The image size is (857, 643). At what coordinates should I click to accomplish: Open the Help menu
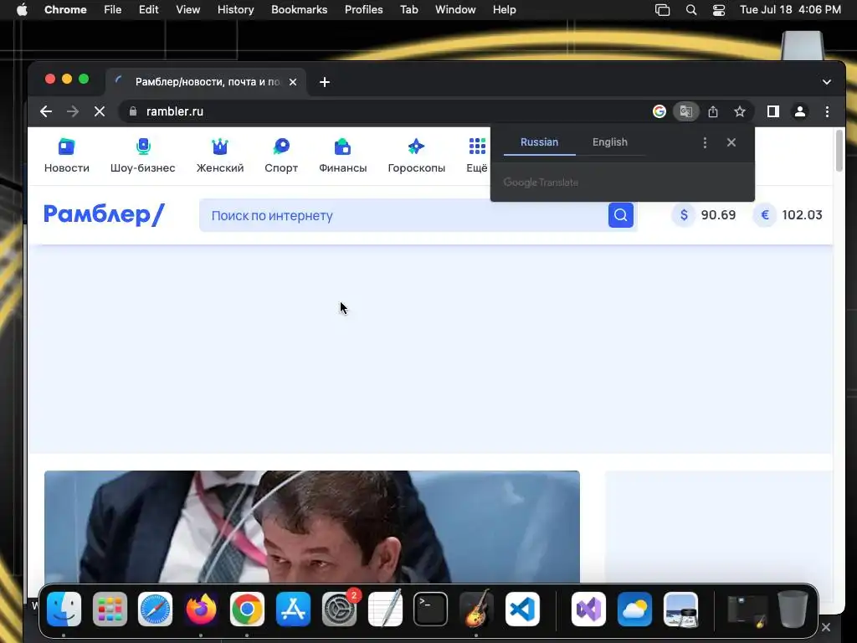click(504, 10)
